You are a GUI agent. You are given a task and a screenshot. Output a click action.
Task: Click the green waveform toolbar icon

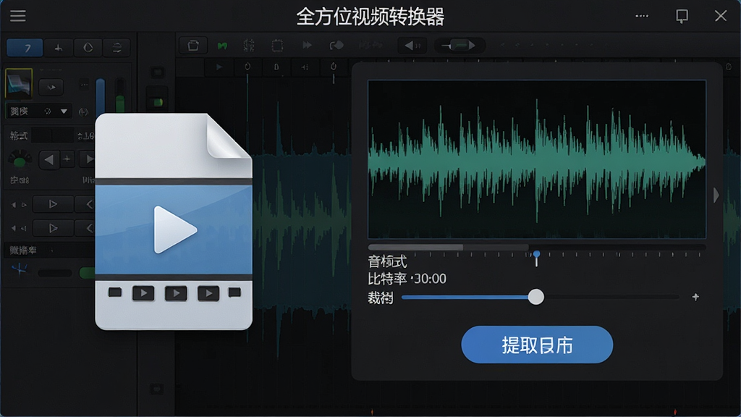coord(222,46)
